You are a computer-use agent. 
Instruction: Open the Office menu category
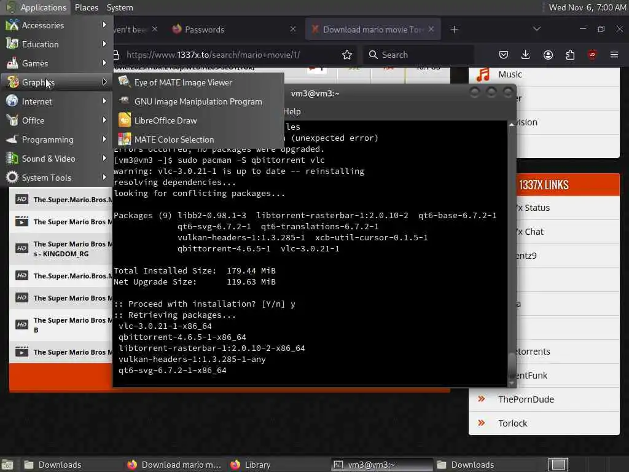click(57, 120)
